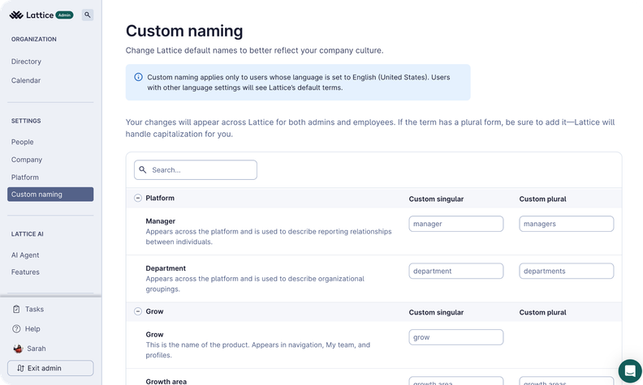Click the Department description text
Screen dimensions: 643x385
(x=255, y=284)
